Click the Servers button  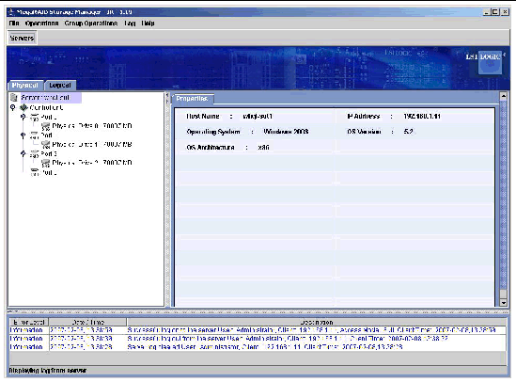22,39
